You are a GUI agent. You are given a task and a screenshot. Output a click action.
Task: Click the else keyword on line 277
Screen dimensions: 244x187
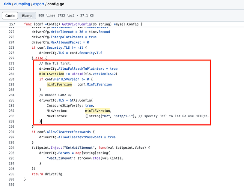[39, 58]
